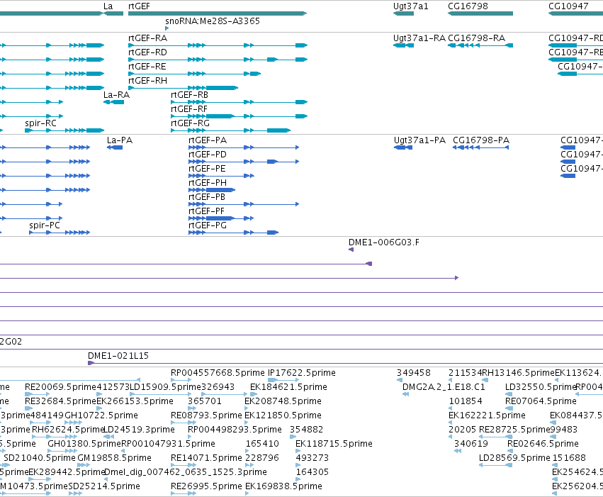Image resolution: width=603 pixels, height=497 pixels.
Task: Select EST IP17622.5prime
Action: (302, 373)
